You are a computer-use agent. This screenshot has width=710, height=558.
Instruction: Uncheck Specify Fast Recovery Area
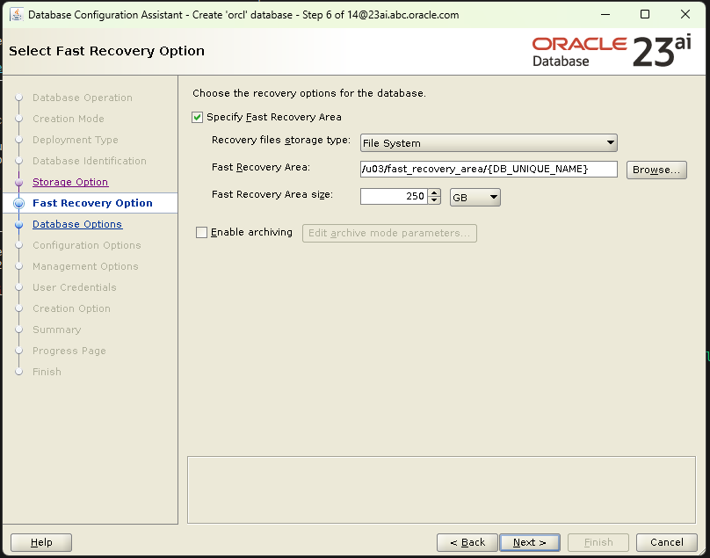click(x=198, y=117)
